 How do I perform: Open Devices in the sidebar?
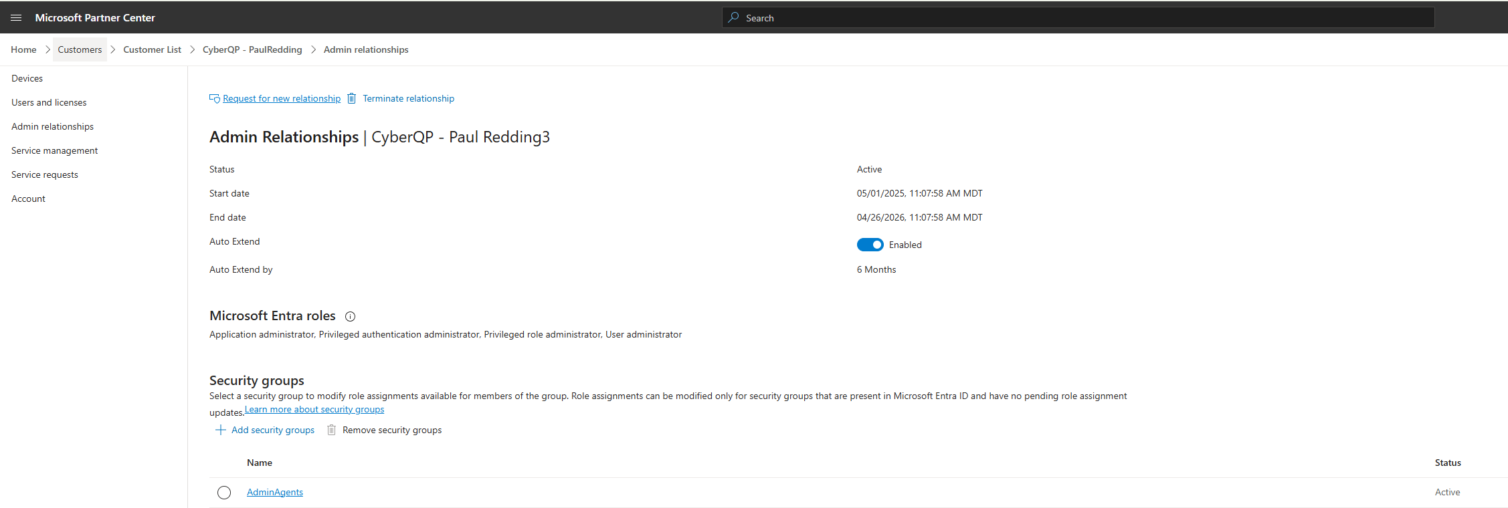pos(27,78)
